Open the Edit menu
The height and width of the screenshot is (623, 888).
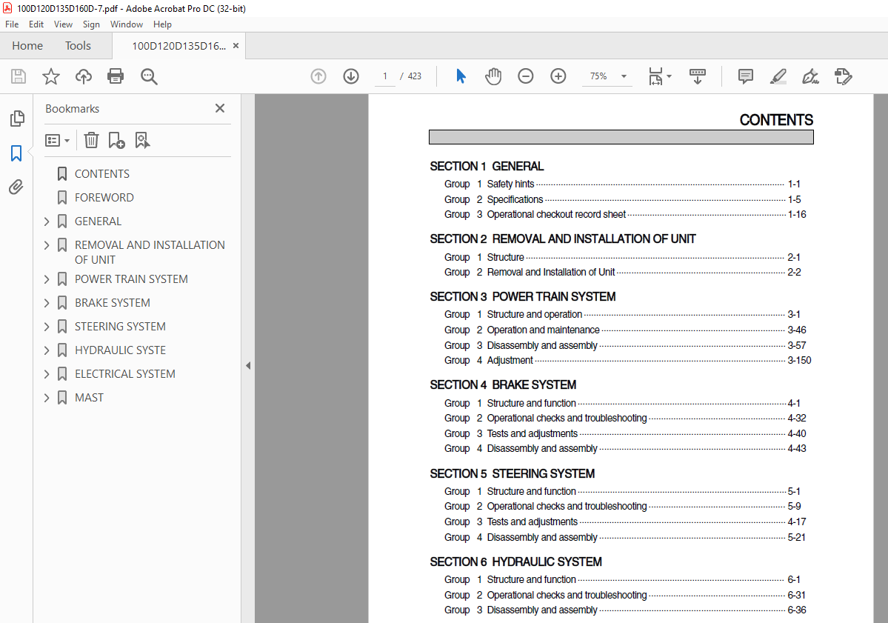coord(36,24)
